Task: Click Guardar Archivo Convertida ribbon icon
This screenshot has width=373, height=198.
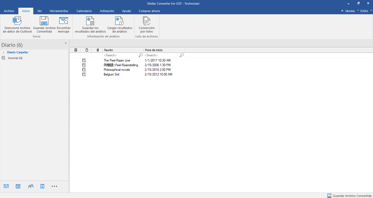Action: 44,21
